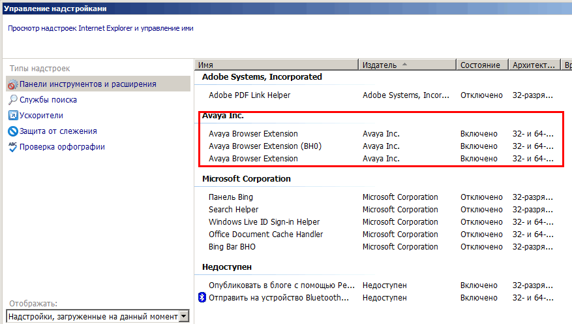Click the Tracking Protection blocked-circle icon

(x=13, y=131)
